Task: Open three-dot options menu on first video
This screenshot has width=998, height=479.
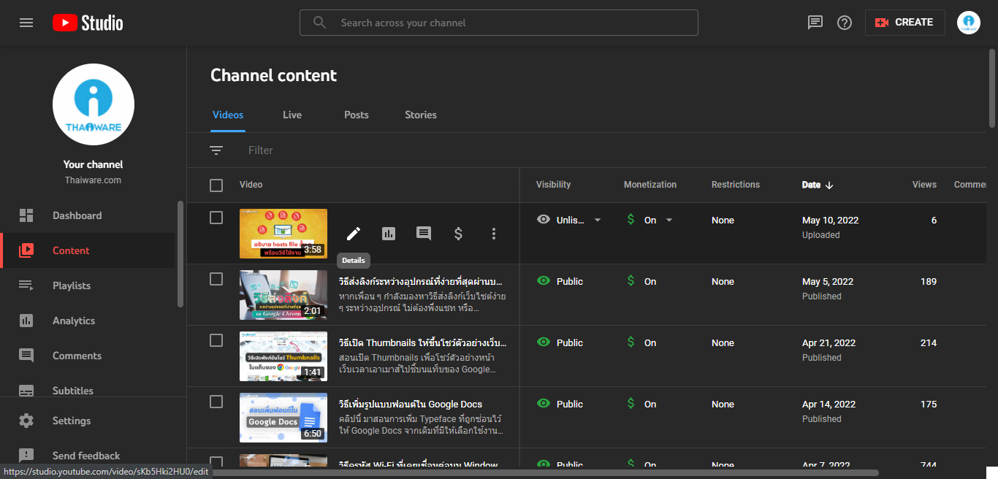Action: (494, 234)
